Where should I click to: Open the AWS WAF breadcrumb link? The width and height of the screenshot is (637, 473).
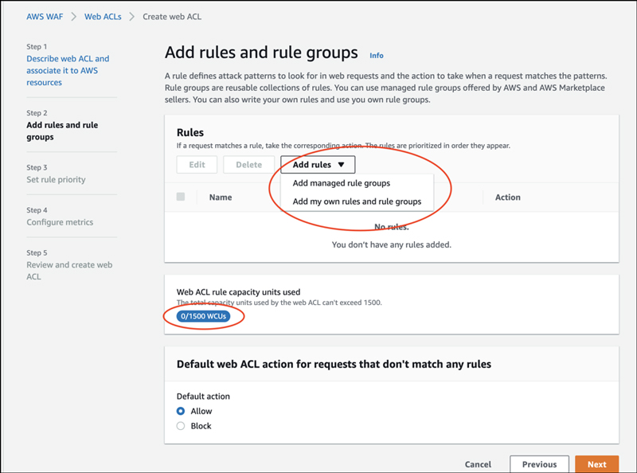(45, 17)
